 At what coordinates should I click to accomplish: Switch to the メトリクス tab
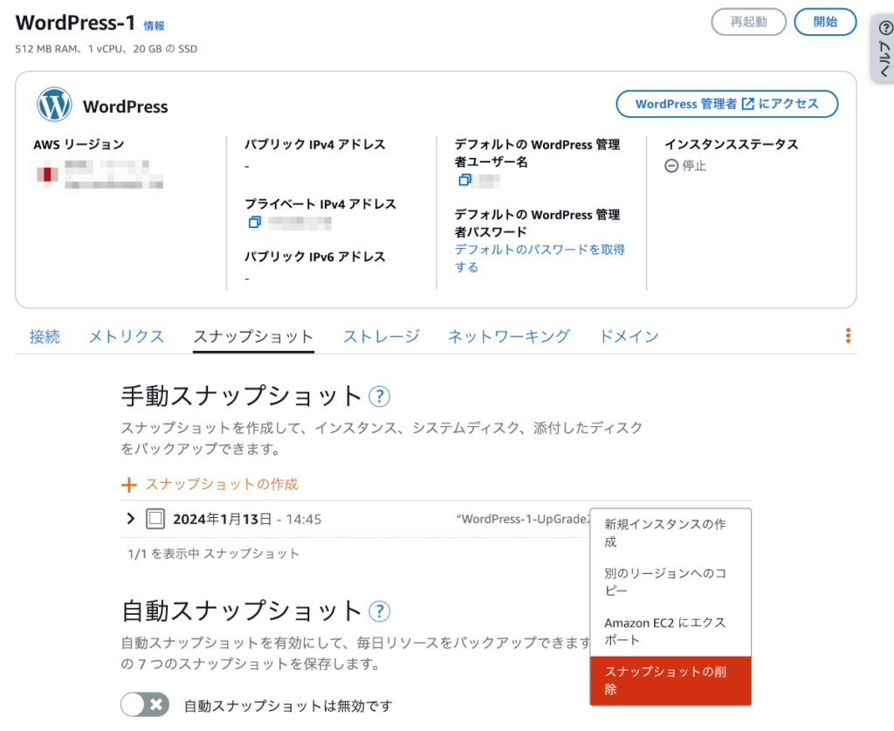point(127,336)
